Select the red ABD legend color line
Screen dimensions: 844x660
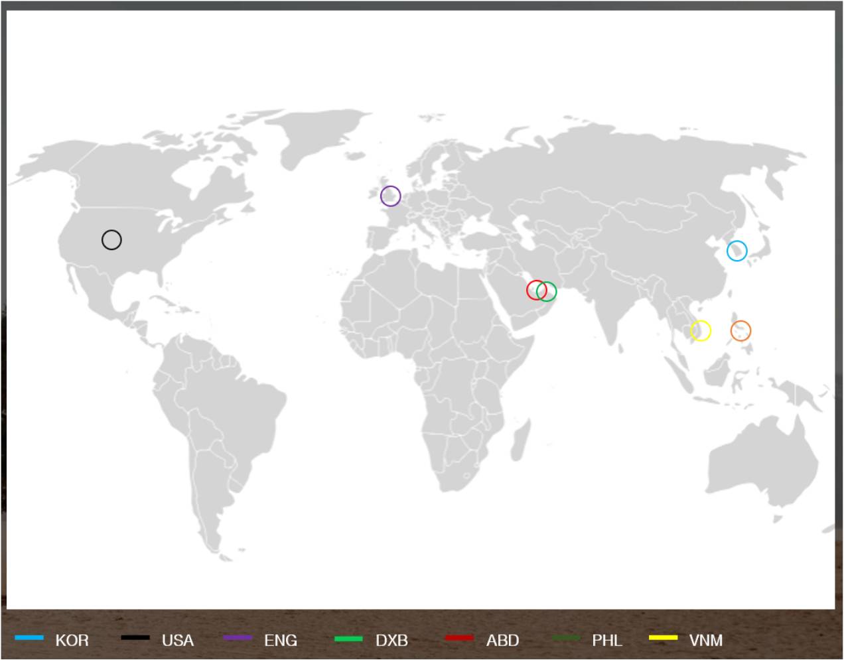pyautogui.click(x=459, y=638)
